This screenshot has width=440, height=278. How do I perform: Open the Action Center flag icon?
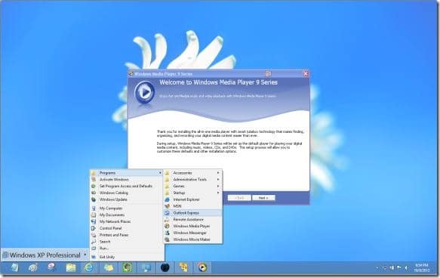point(399,268)
